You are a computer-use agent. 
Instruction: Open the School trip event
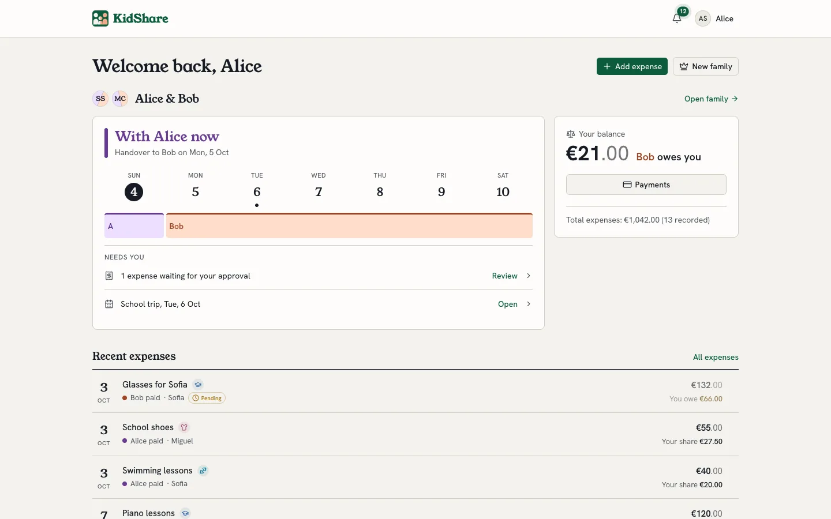pos(508,304)
